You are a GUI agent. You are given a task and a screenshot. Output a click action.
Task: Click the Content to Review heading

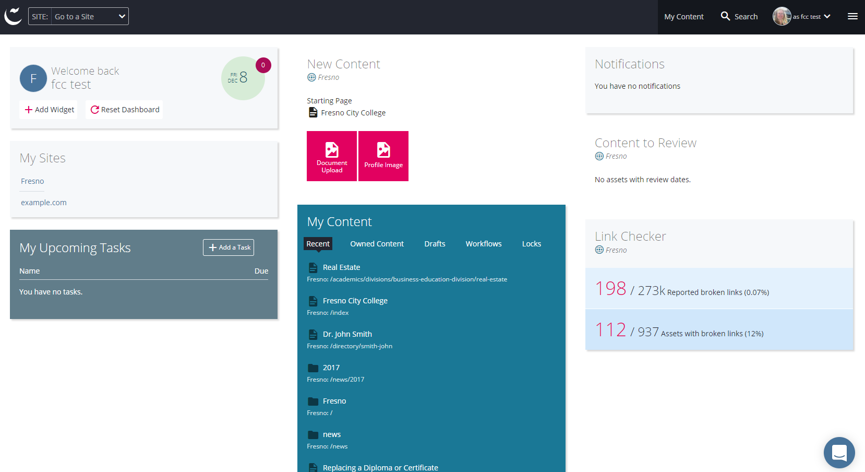[645, 143]
